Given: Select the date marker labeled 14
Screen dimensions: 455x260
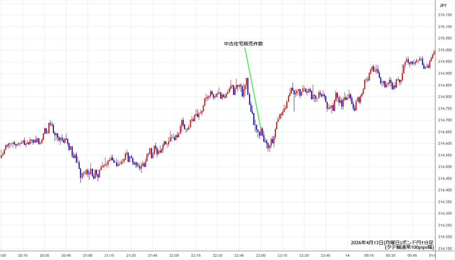Looking at the screenshot, I should point(348,255).
